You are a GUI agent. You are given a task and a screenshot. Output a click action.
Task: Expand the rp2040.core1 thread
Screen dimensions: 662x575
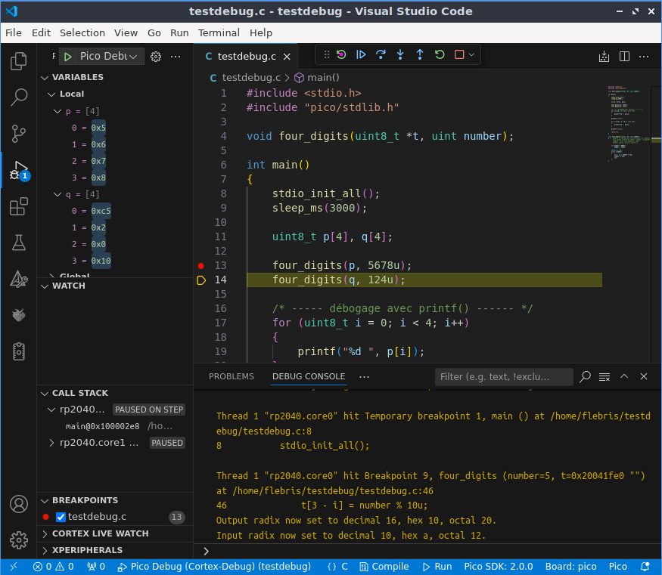click(51, 443)
